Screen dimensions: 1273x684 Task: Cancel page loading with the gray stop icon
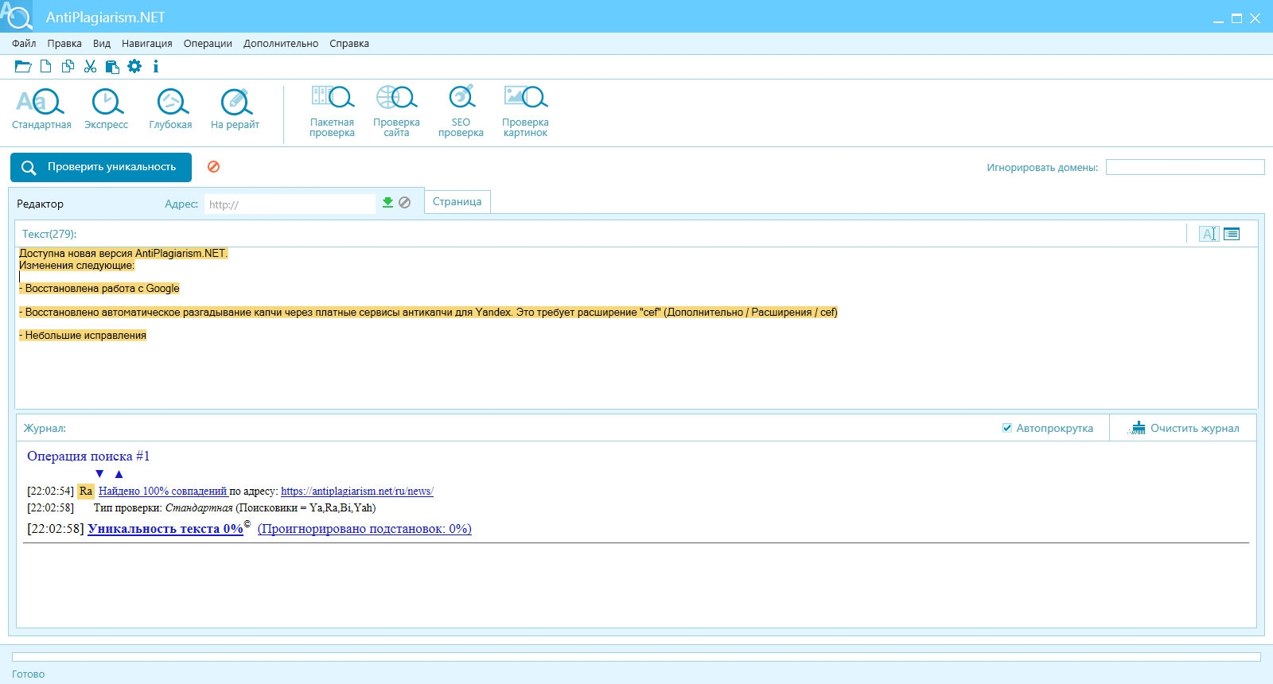pos(405,203)
